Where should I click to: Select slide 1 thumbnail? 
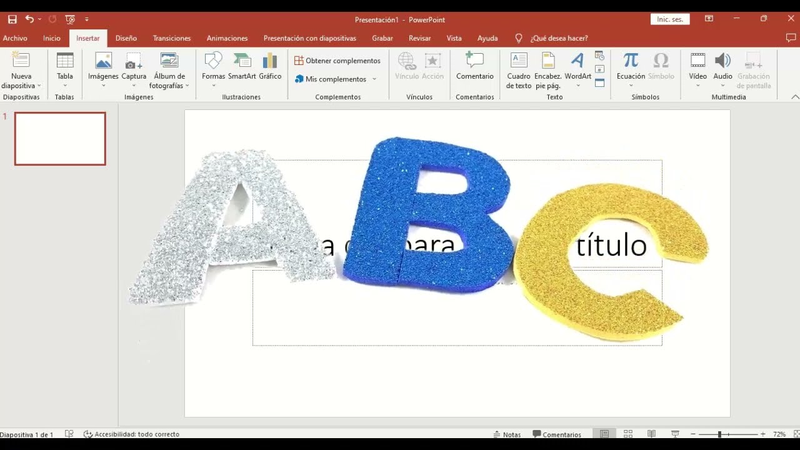[60, 139]
